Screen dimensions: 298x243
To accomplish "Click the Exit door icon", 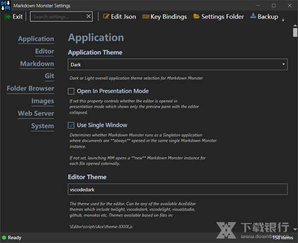I will 7,16.
